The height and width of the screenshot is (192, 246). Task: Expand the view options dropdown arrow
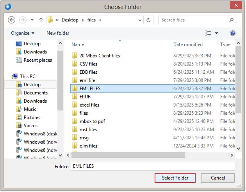(x=217, y=33)
